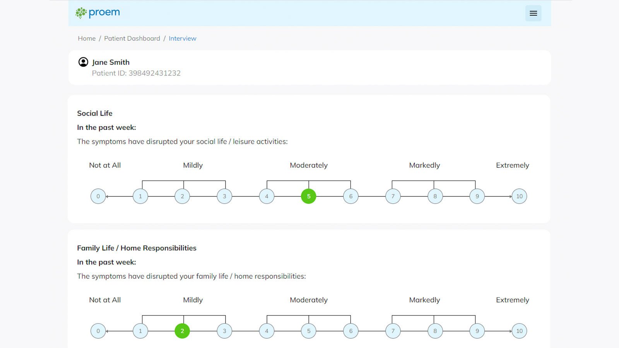Choose 6 for Family Life responsibilities
Viewport: 619px width, 348px height.
coord(351,331)
